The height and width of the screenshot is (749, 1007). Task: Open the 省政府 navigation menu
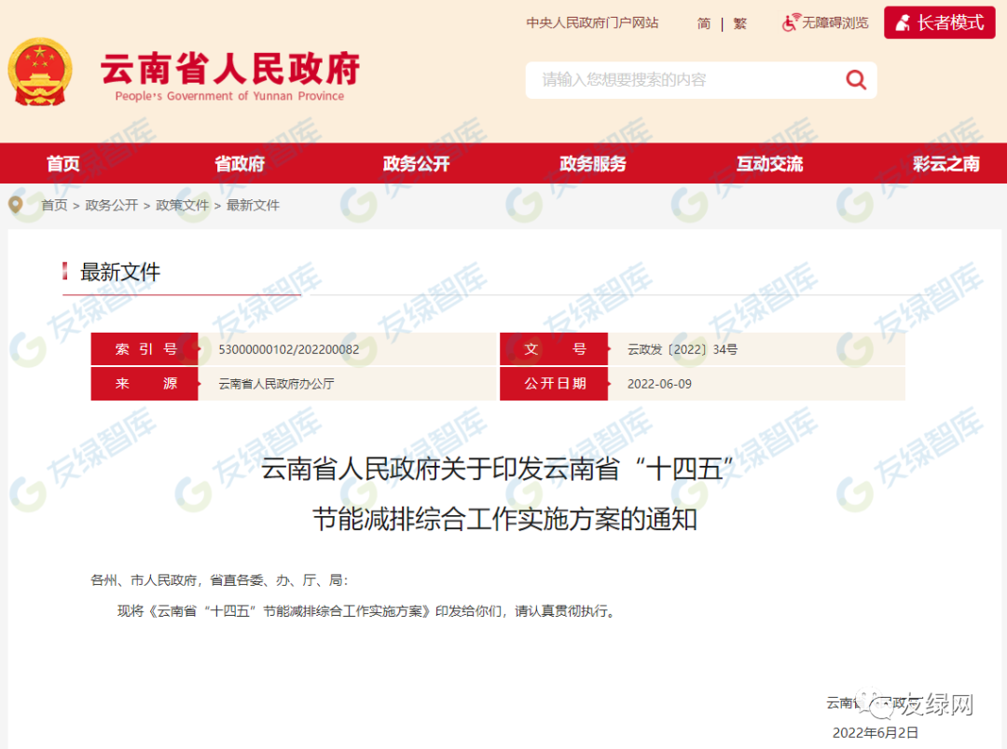pos(240,164)
